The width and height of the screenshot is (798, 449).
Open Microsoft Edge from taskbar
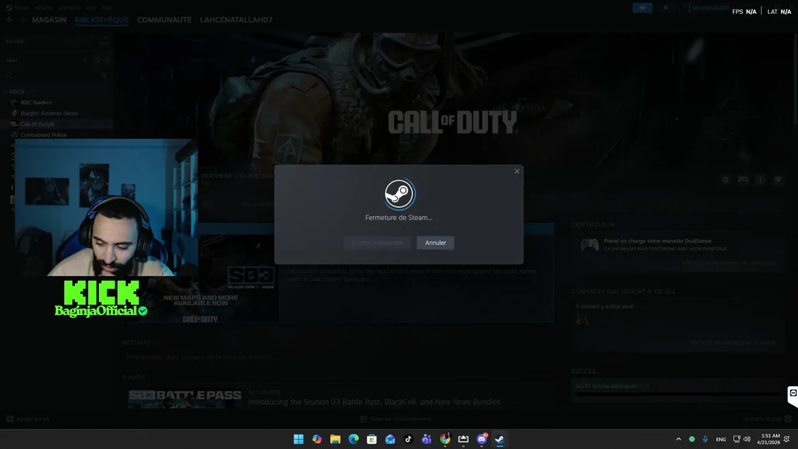point(353,439)
